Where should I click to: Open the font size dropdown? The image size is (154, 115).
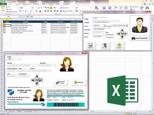tap(37, 8)
